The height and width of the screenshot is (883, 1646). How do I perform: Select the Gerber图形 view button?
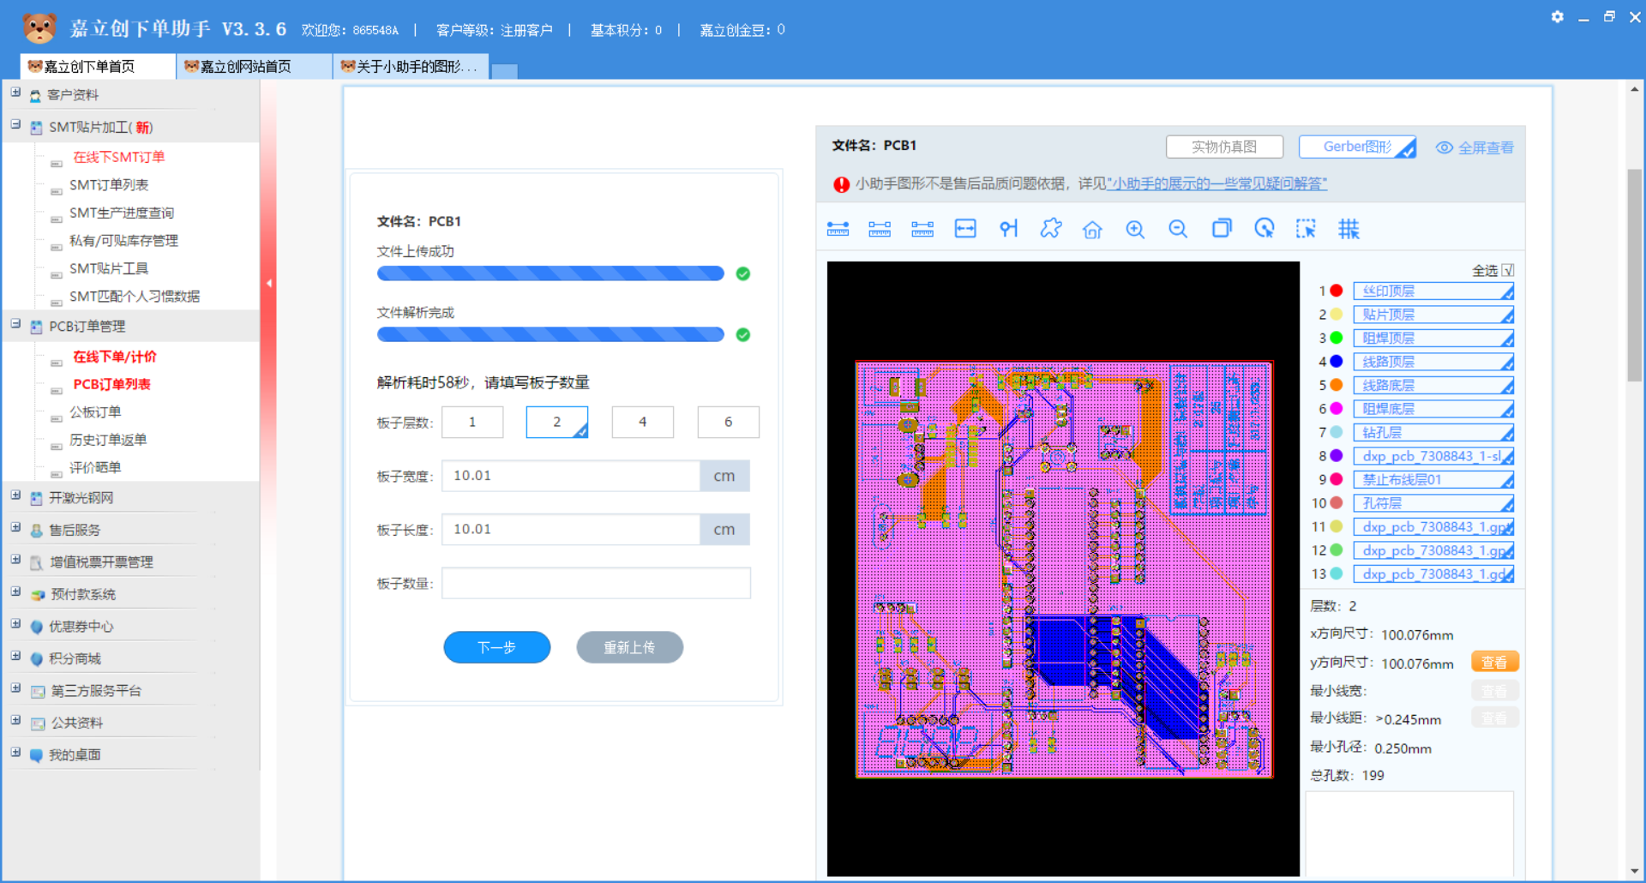point(1358,147)
